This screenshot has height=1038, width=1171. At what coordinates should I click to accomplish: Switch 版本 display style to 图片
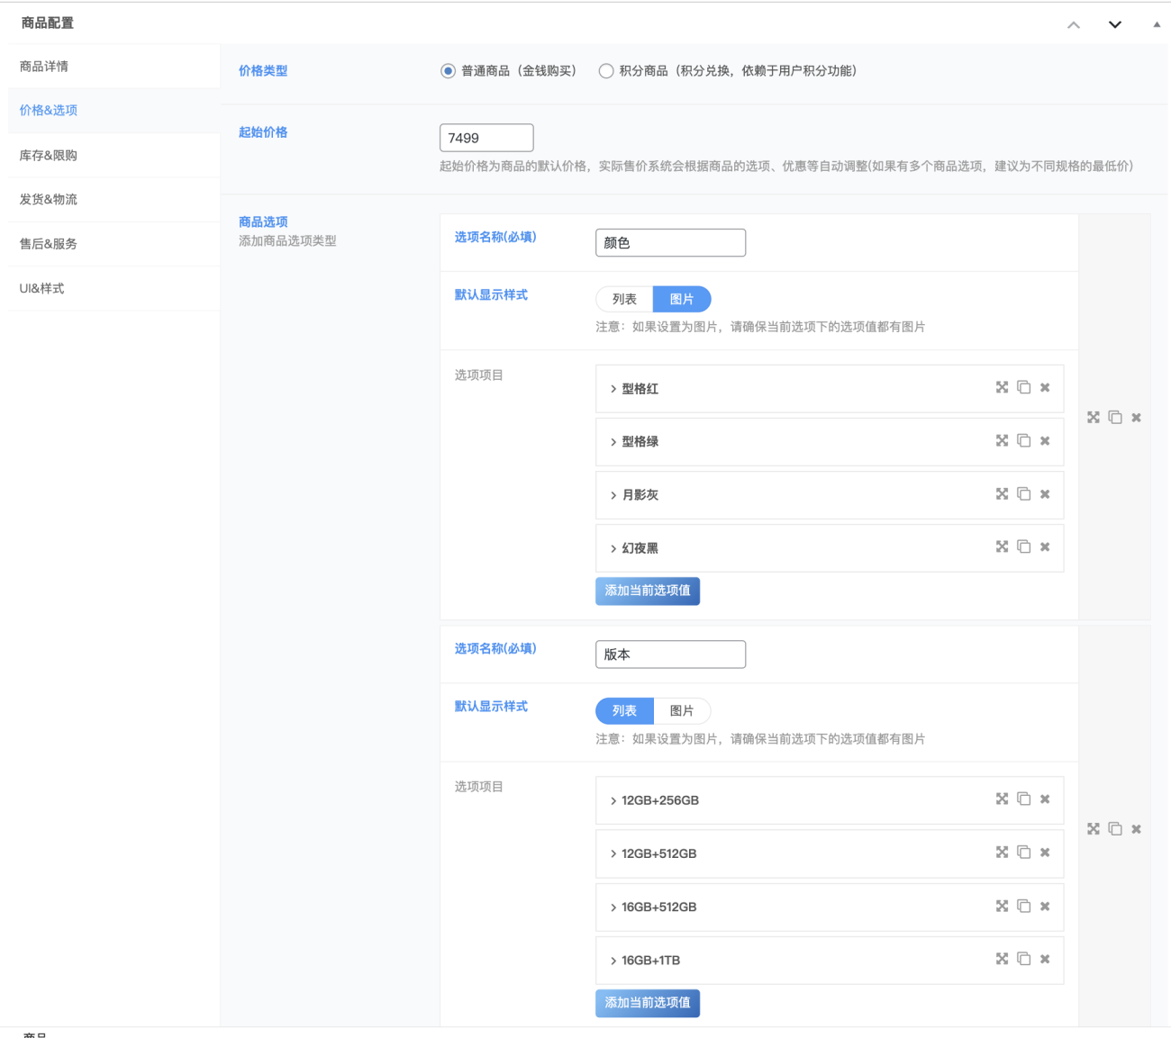click(x=682, y=711)
